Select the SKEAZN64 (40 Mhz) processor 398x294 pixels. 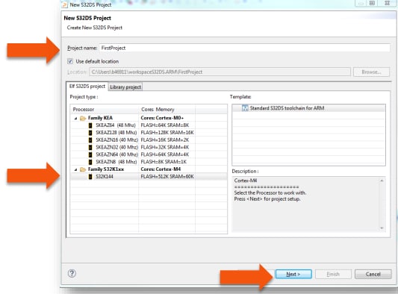pyautogui.click(x=116, y=154)
